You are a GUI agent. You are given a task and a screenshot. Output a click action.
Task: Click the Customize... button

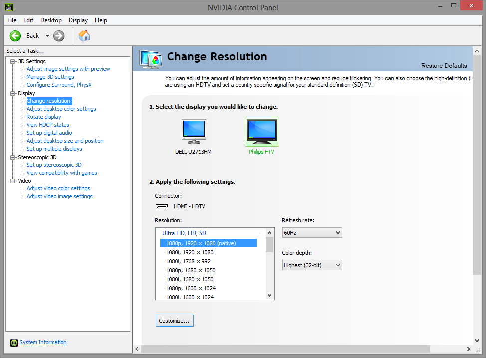pos(175,321)
